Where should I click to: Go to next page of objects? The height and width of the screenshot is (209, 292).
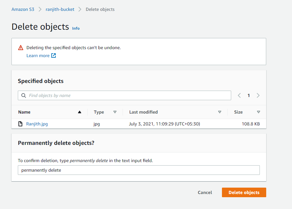258,95
